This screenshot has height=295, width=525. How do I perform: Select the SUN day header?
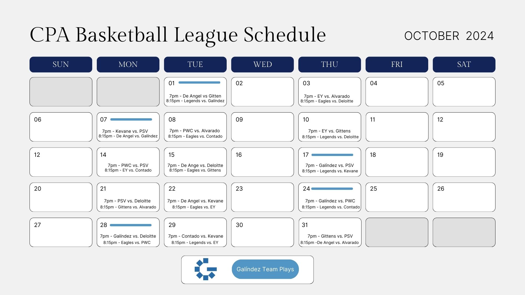tap(61, 64)
